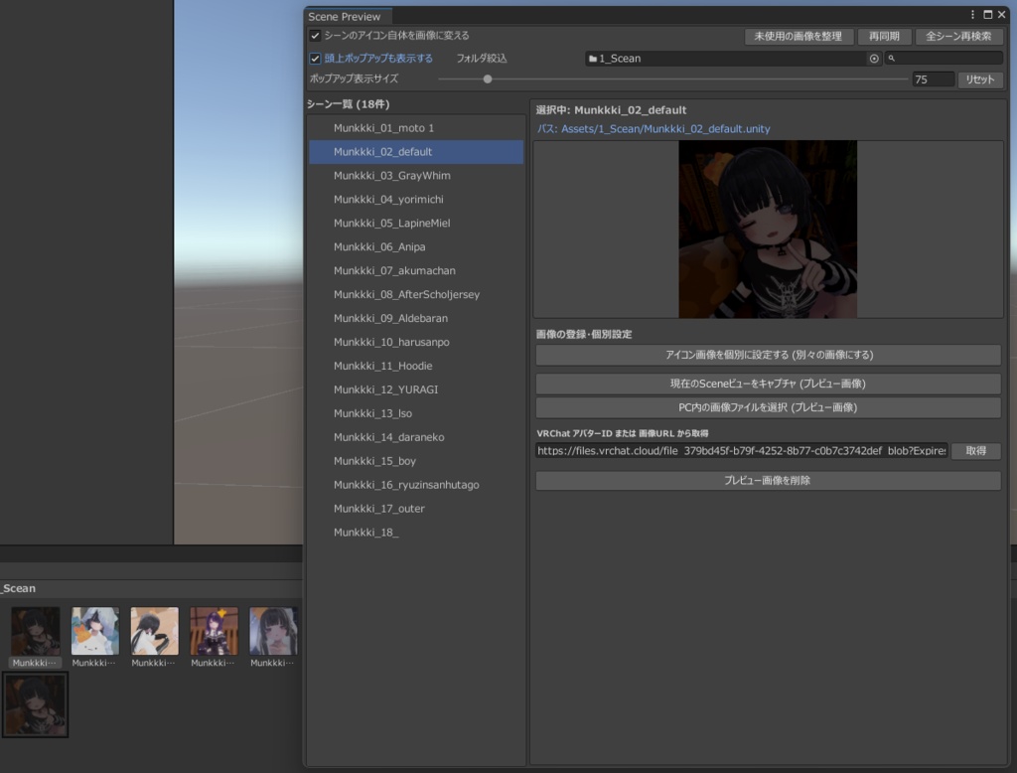This screenshot has height=773, width=1017.
Task: Click the リセット button
Action: (x=980, y=79)
